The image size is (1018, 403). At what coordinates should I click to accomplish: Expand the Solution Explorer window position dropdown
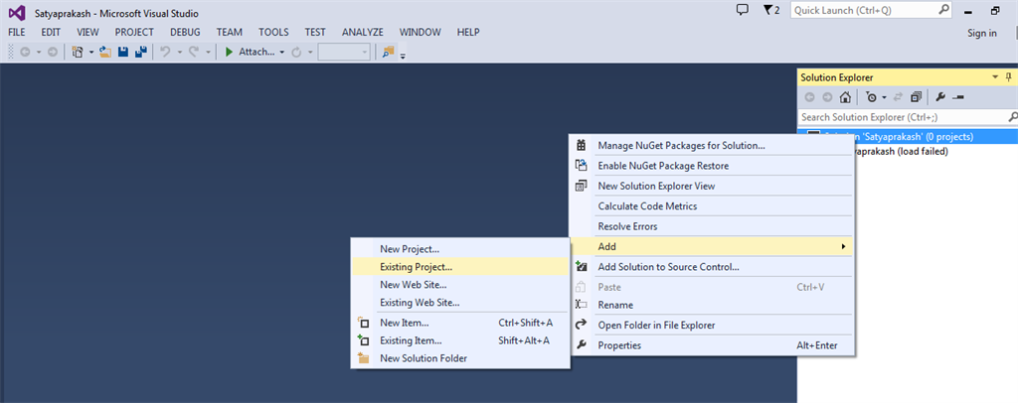click(994, 76)
